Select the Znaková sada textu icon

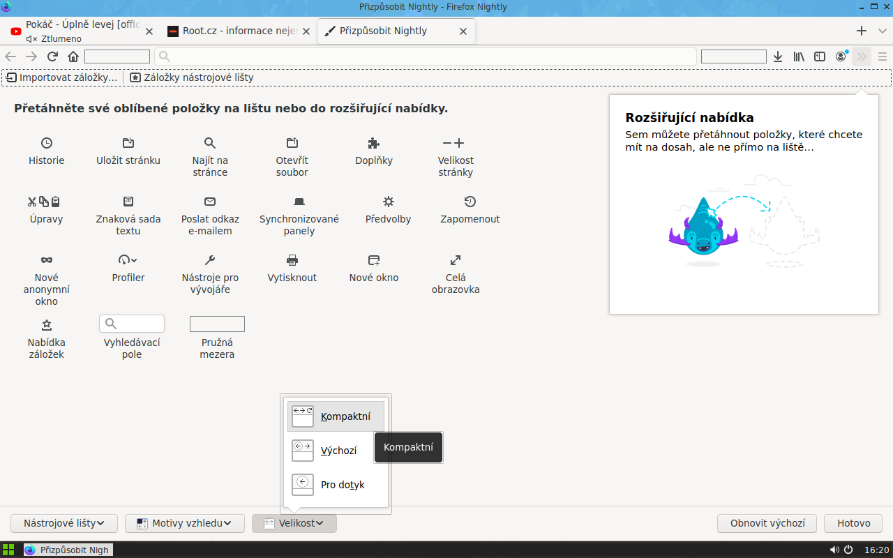(128, 202)
